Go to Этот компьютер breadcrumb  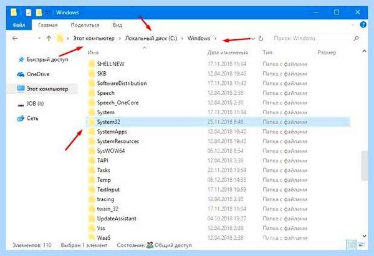pos(93,39)
